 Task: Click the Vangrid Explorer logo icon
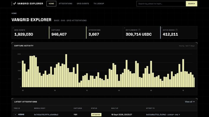point(14,3)
